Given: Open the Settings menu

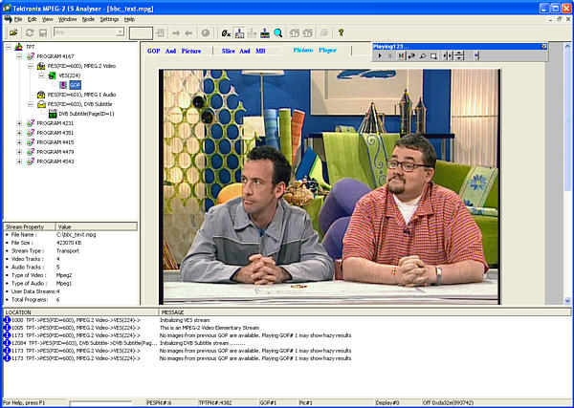Looking at the screenshot, I should tap(109, 19).
